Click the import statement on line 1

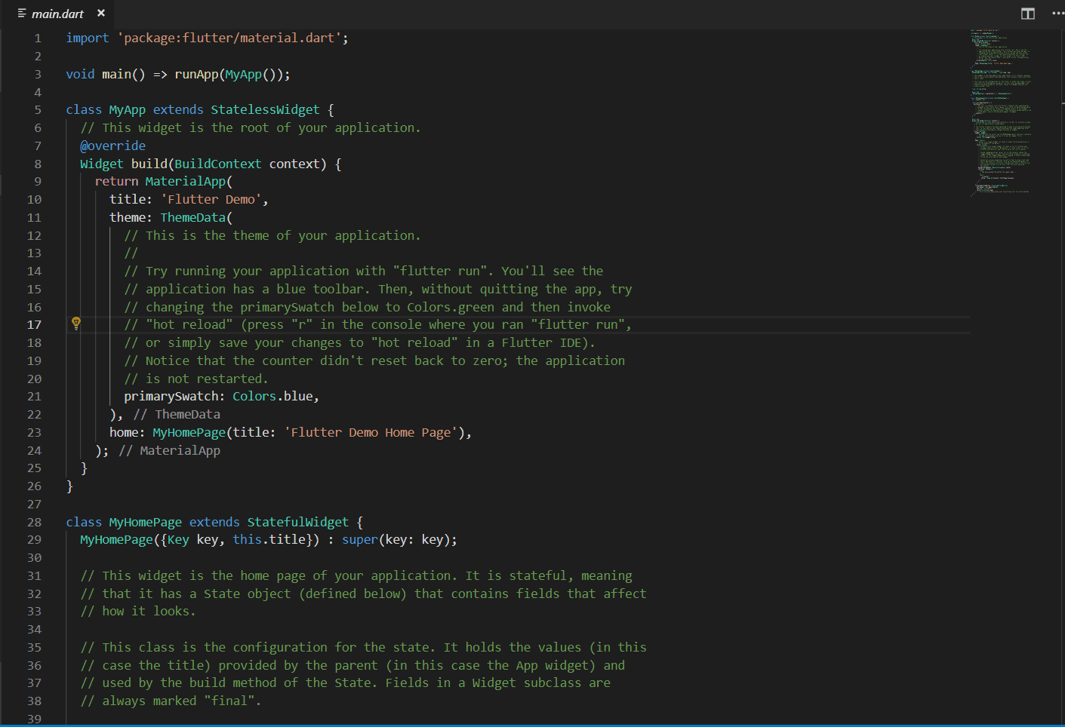pyautogui.click(x=204, y=38)
